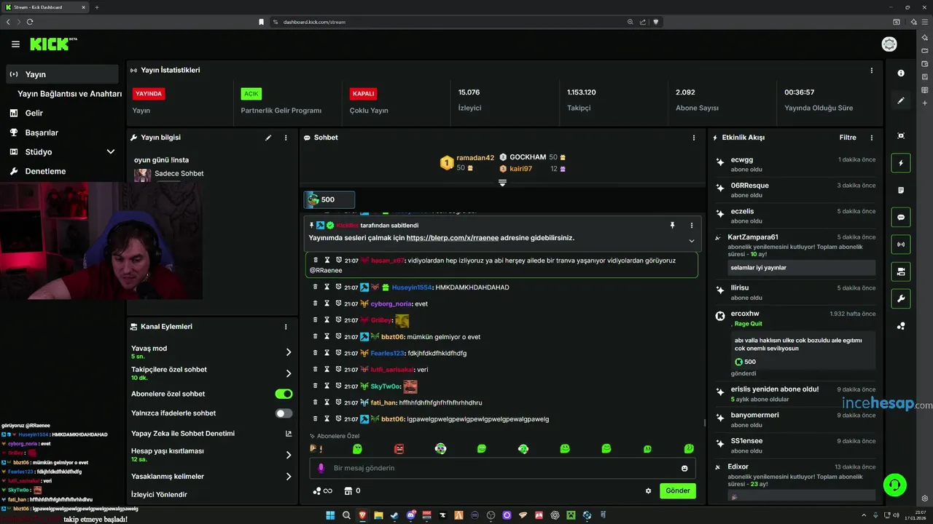Toggle the broadcast stats panel icon in sidebar
The width and height of the screenshot is (933, 524).
(x=901, y=245)
